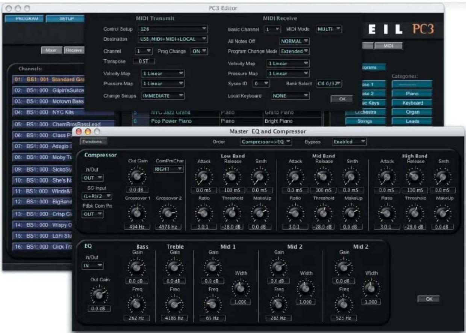Open the Destination dropdown
Image resolution: width=466 pixels, height=333 pixels.
click(x=172, y=39)
